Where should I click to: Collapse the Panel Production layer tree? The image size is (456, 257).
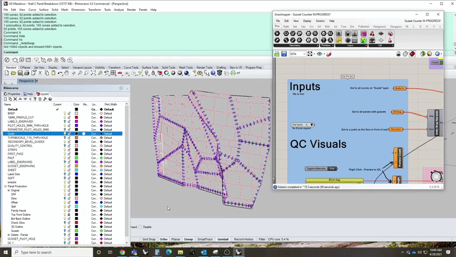(5, 186)
